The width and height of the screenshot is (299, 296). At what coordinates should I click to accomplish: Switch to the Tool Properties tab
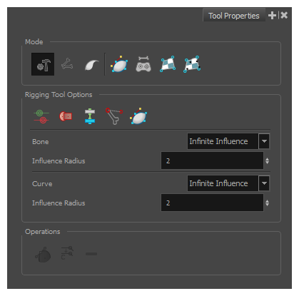pyautogui.click(x=234, y=16)
